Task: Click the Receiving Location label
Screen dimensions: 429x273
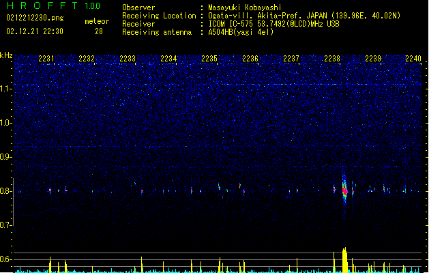Action: click(159, 16)
